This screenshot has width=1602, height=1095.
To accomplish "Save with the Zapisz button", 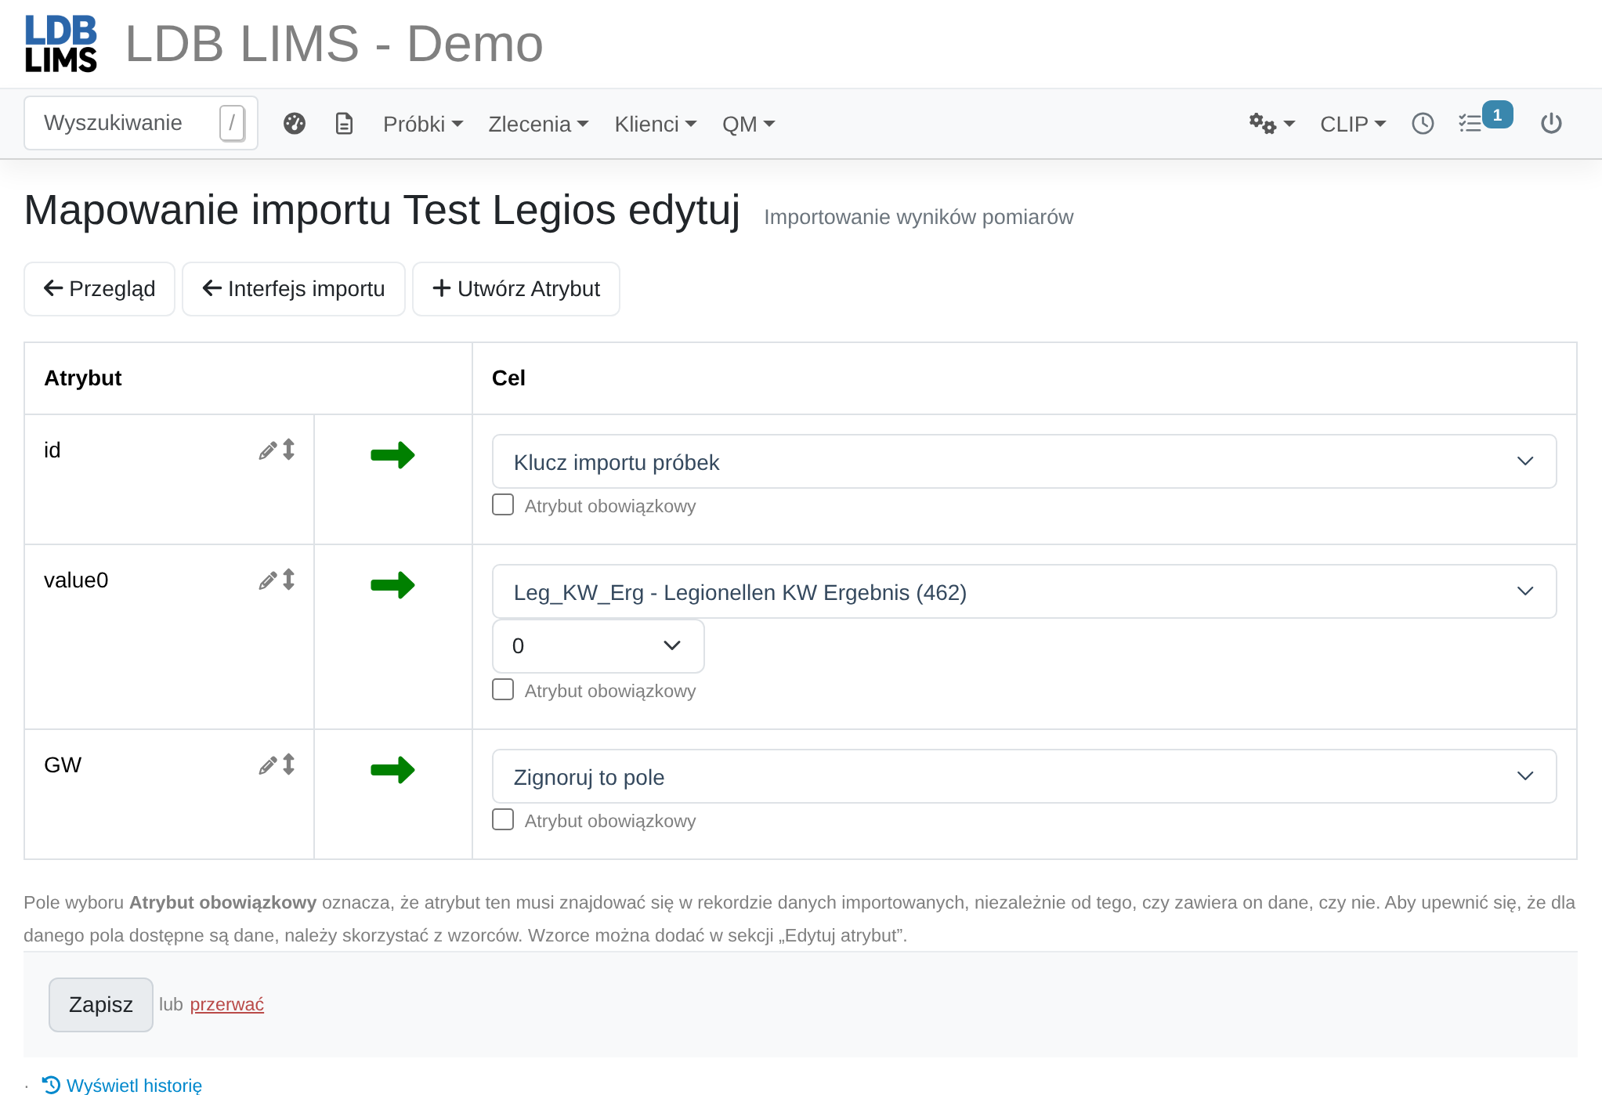I will pyautogui.click(x=101, y=1005).
